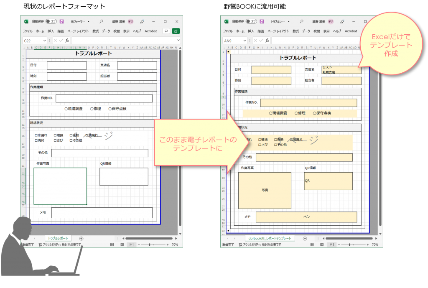Select Page Layout view in left window status bar
This screenshot has width=428, height=288.
pos(122,245)
